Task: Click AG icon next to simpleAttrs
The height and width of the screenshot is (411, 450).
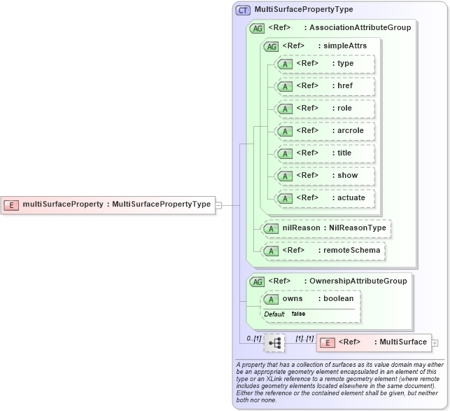Action: [x=271, y=46]
